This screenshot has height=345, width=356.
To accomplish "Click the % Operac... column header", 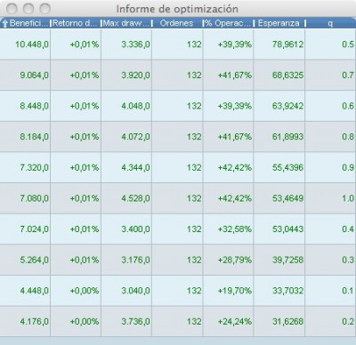I will click(228, 23).
